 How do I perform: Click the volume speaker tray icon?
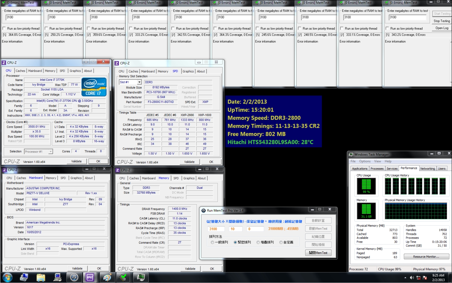click(412, 278)
